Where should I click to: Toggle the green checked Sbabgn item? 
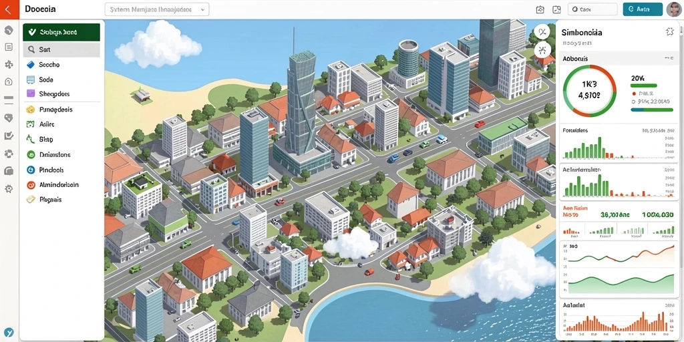tap(61, 32)
